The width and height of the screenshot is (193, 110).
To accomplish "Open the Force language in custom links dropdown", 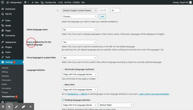I will [x=79, y=58].
